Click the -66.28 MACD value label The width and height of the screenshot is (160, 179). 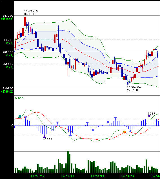tap(48, 139)
